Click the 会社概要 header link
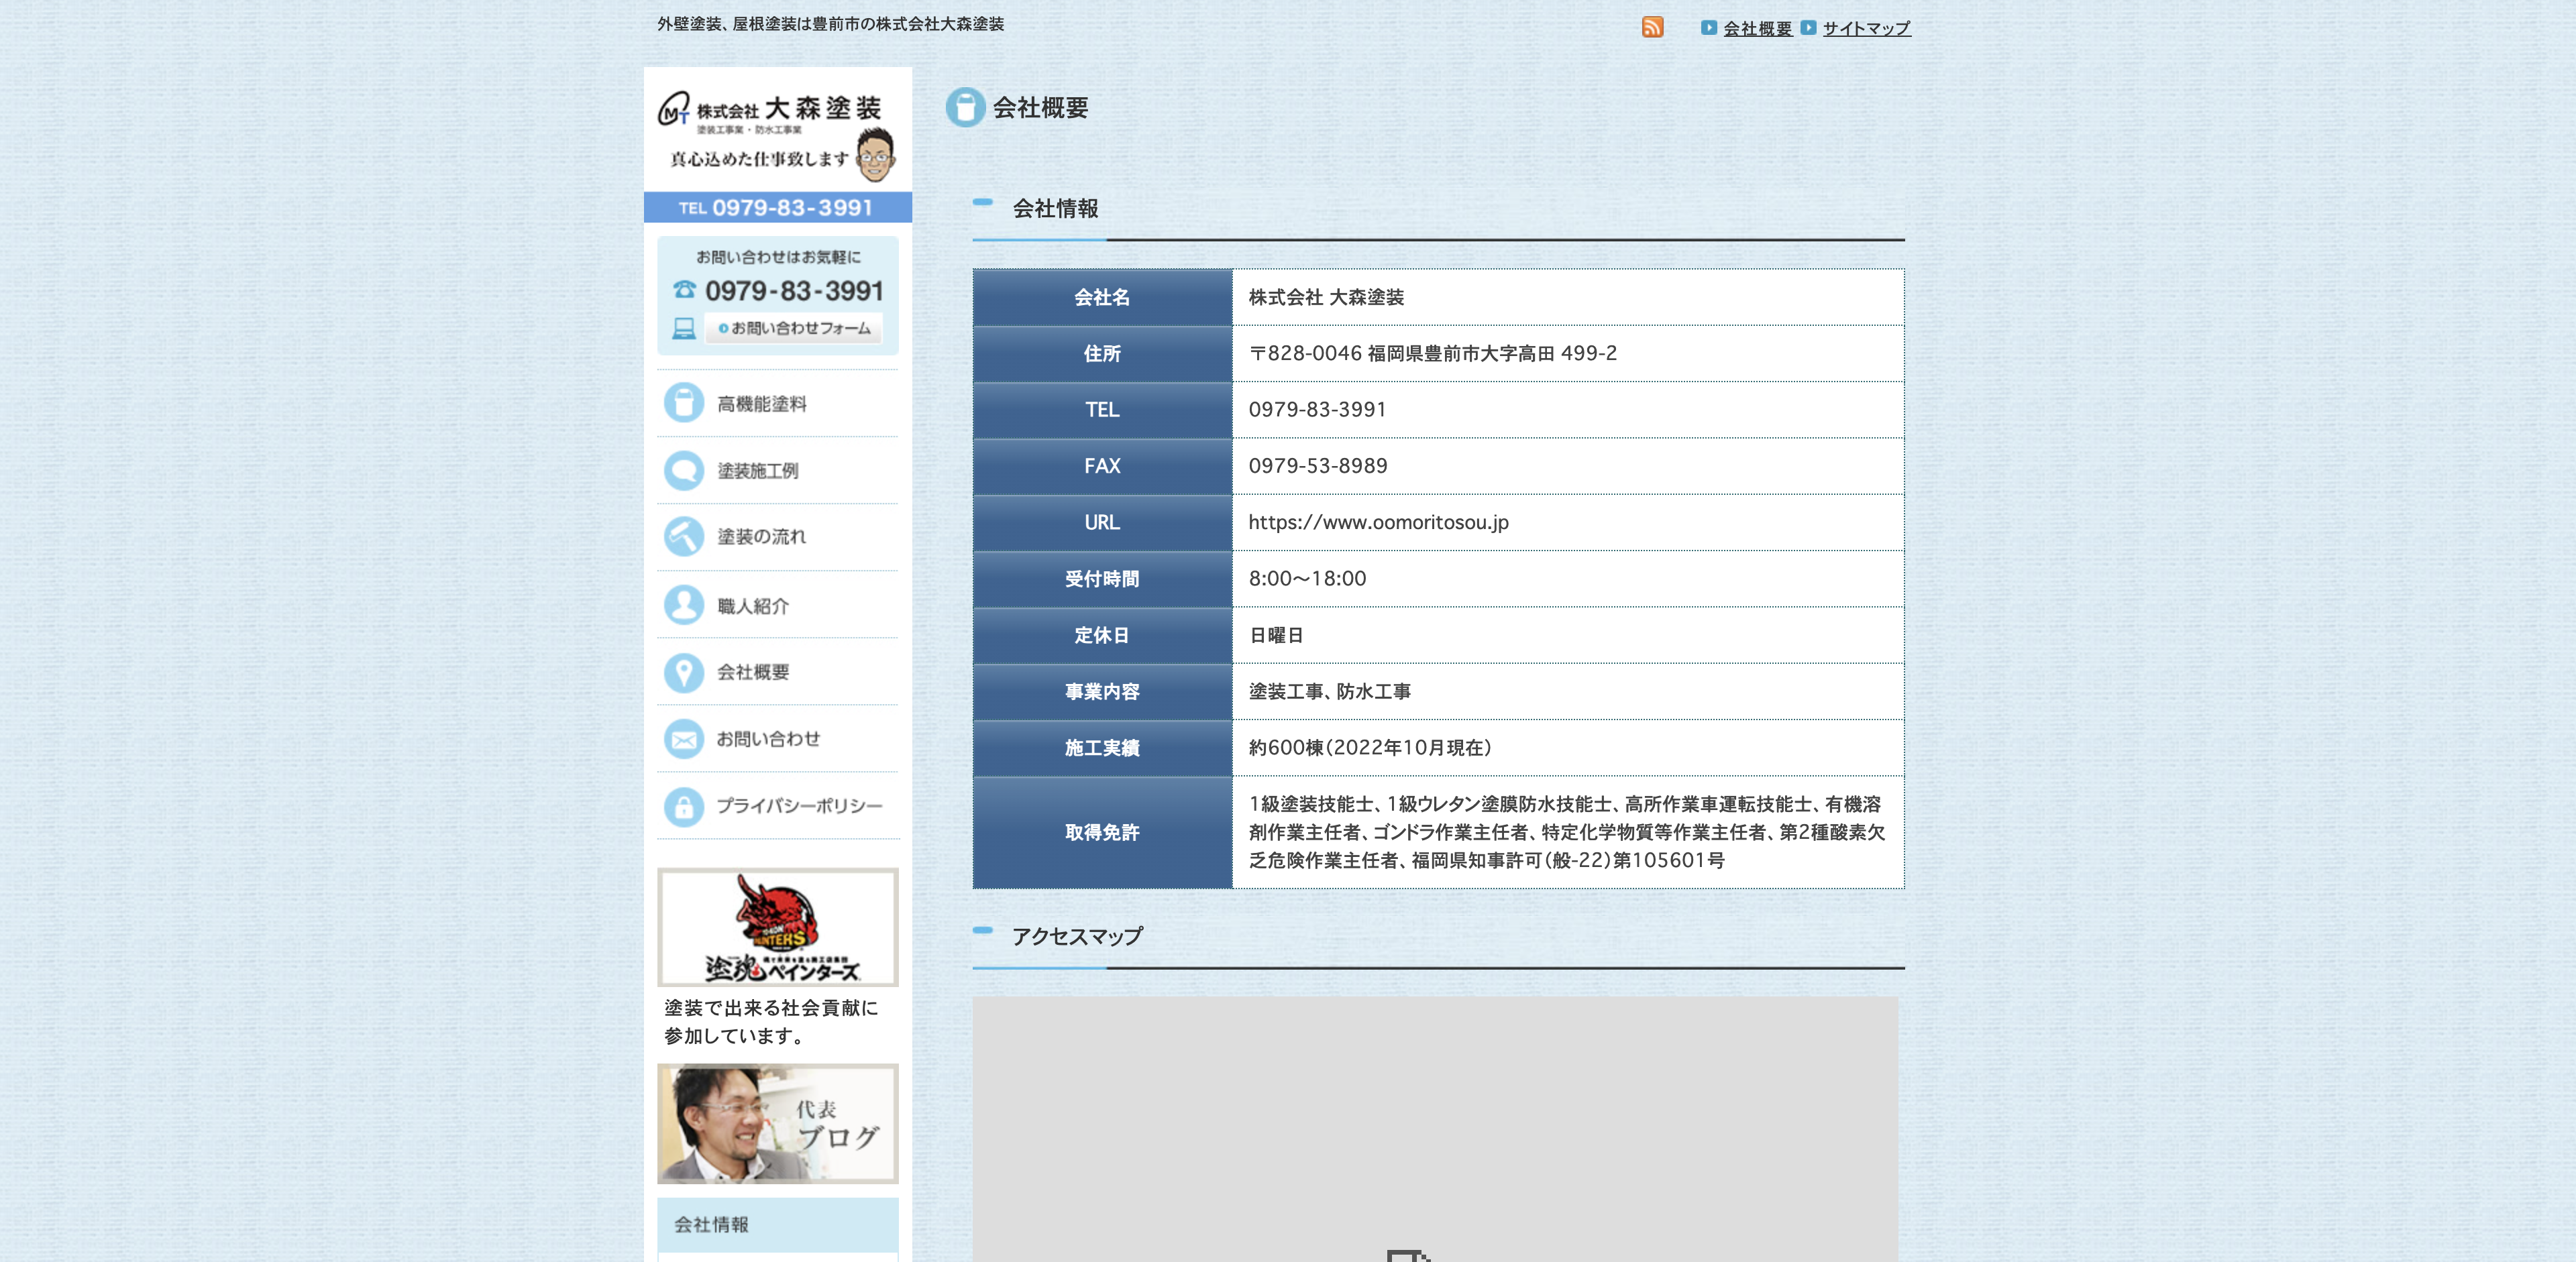 1757,28
